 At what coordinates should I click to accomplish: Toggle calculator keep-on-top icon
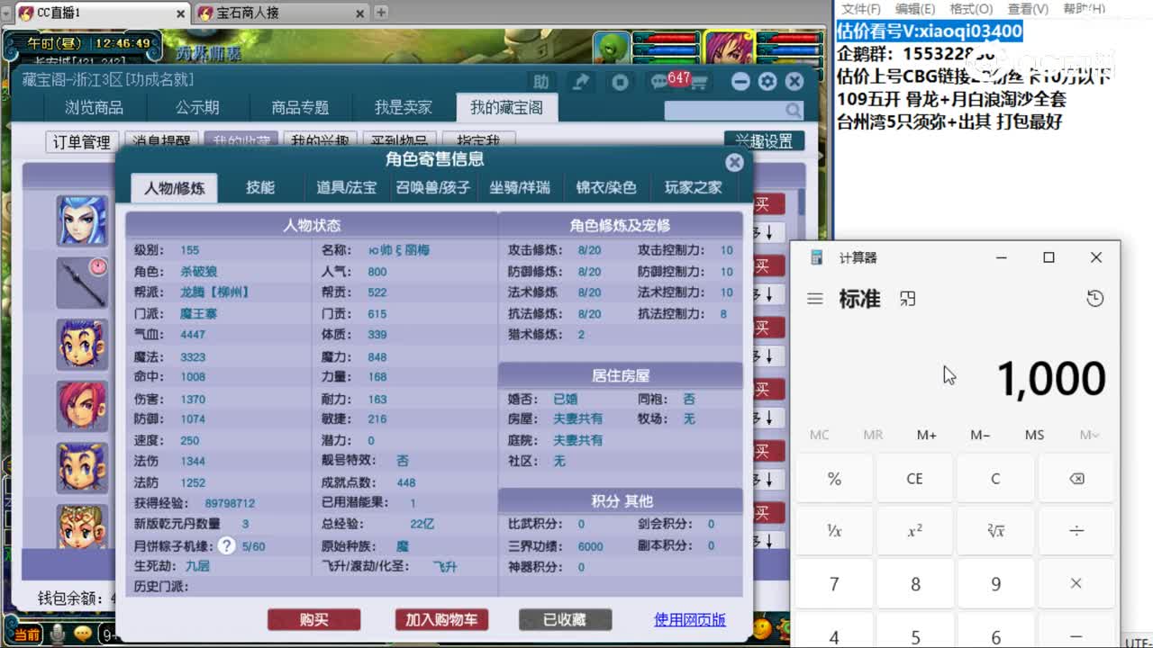pyautogui.click(x=907, y=298)
